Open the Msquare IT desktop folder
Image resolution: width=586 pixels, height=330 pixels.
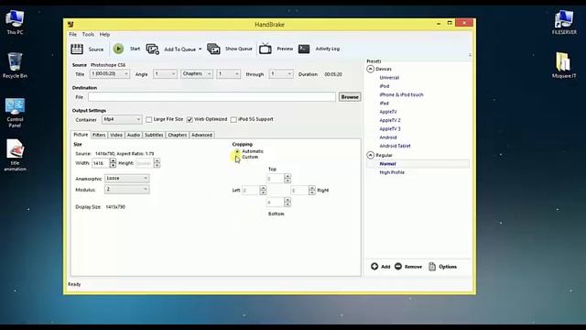coord(564,65)
